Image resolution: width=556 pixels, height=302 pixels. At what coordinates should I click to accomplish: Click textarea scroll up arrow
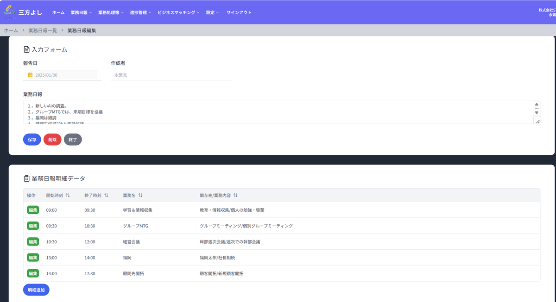(x=537, y=105)
